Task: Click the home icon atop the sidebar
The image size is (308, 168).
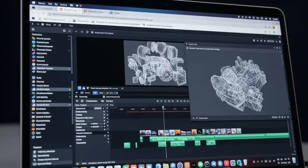Action: [x=33, y=29]
